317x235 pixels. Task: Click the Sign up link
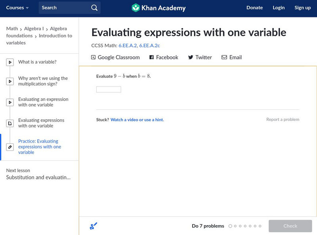(302, 8)
